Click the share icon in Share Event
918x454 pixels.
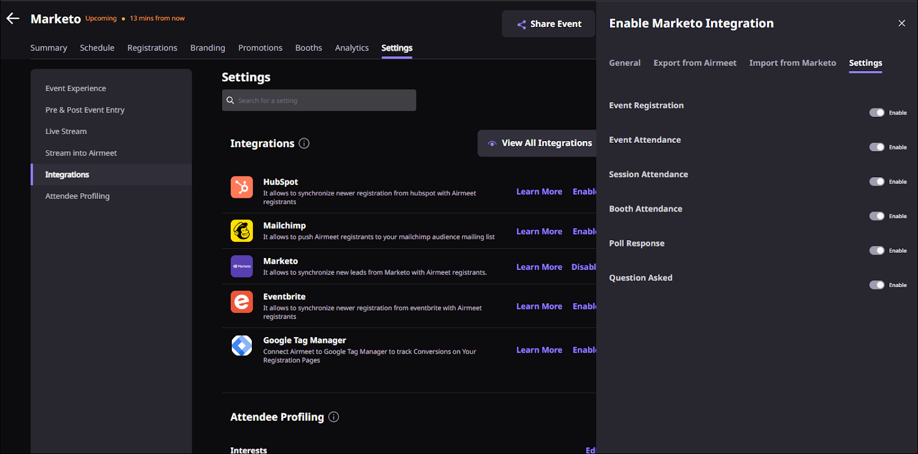tap(522, 24)
